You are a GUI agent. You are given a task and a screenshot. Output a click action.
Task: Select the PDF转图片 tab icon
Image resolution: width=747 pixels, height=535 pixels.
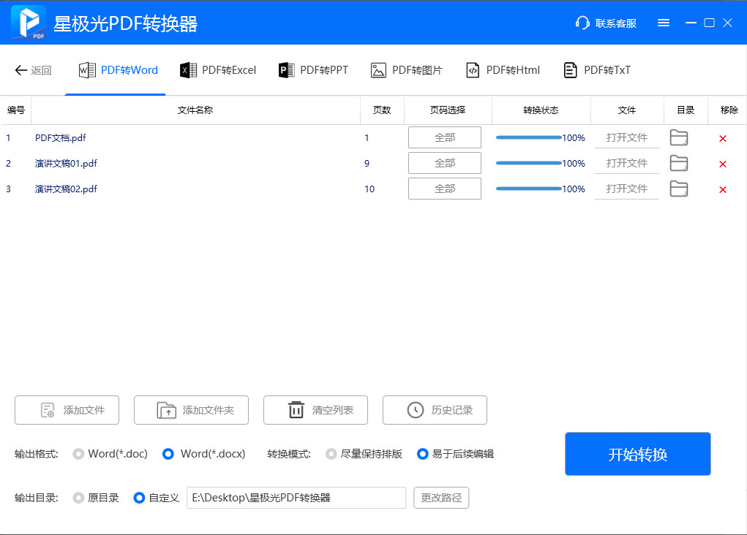379,69
